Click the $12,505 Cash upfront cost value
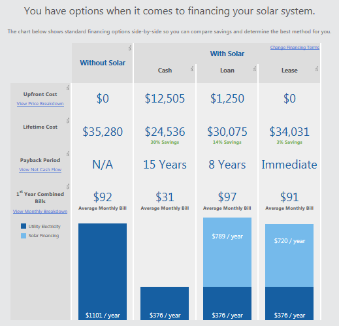The height and width of the screenshot is (326, 339). click(x=165, y=99)
